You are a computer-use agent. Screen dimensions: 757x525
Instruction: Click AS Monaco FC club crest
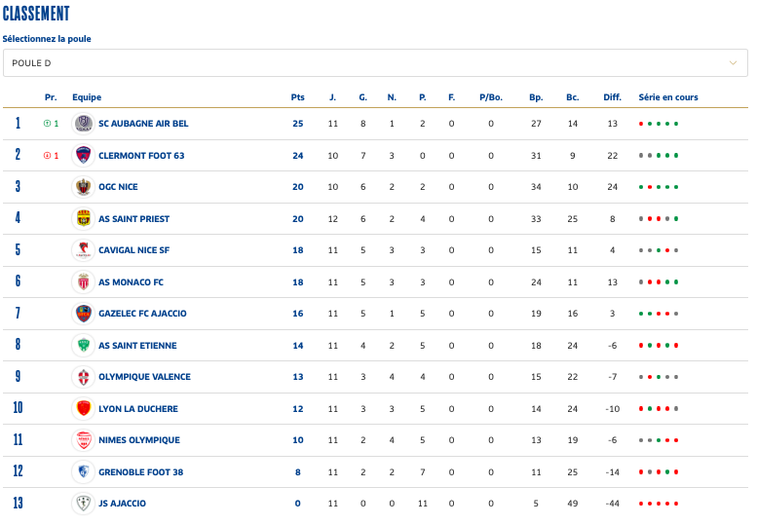coord(83,282)
